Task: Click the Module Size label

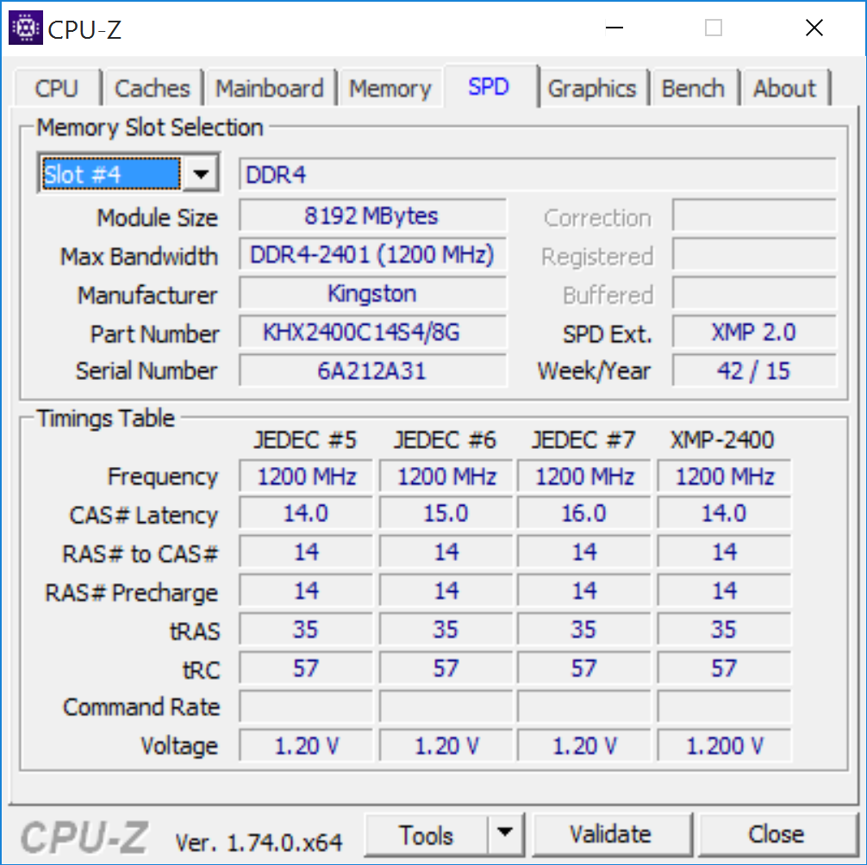Action: [158, 218]
